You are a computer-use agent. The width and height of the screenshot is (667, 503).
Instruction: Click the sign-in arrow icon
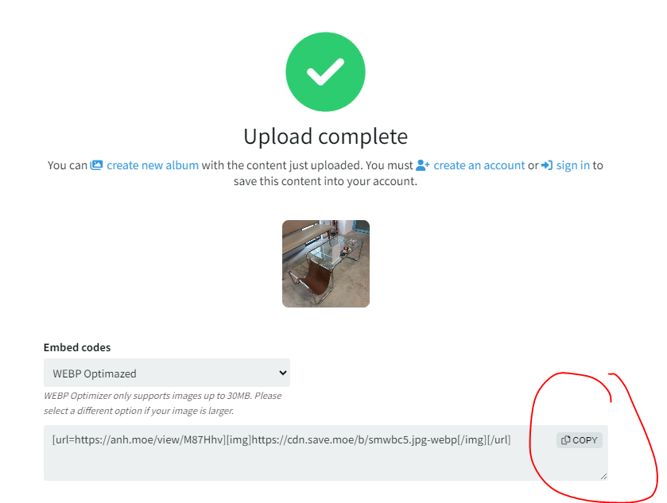coord(547,165)
